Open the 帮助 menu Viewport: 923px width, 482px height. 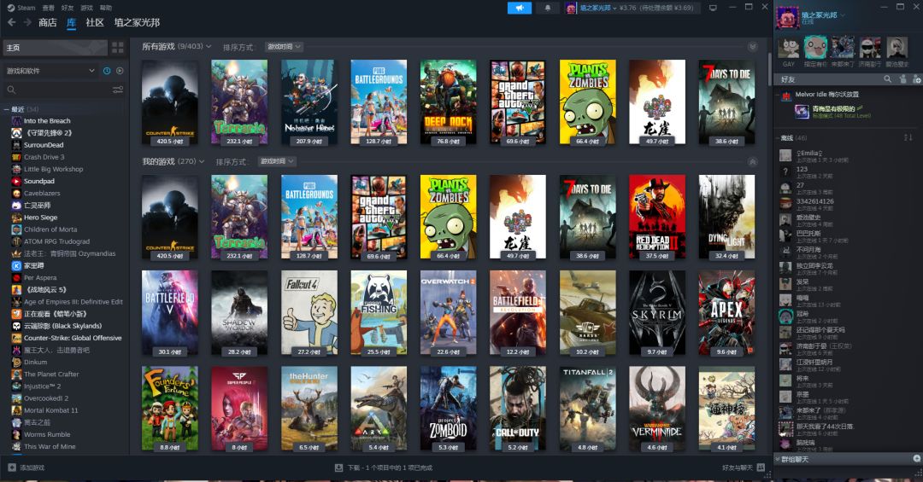click(105, 8)
